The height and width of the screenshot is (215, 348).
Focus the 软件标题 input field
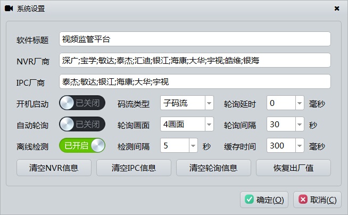195,39
